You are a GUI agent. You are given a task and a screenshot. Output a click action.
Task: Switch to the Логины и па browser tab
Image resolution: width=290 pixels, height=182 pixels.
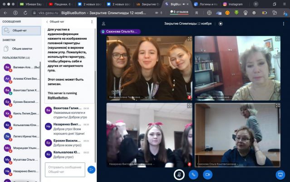(206, 4)
